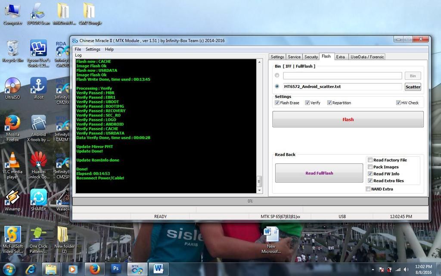
Task: Enable the Read Factory File option
Action: click(x=370, y=160)
